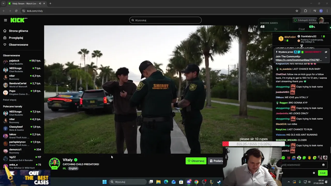
Task: Open the Kick hamburger menu
Action: [5, 20]
